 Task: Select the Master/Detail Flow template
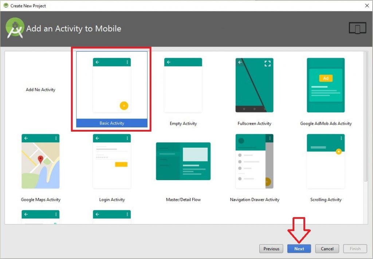(x=183, y=161)
